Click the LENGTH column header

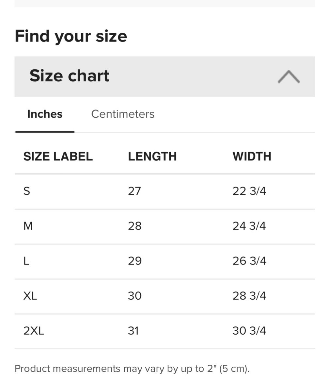pyautogui.click(x=152, y=157)
